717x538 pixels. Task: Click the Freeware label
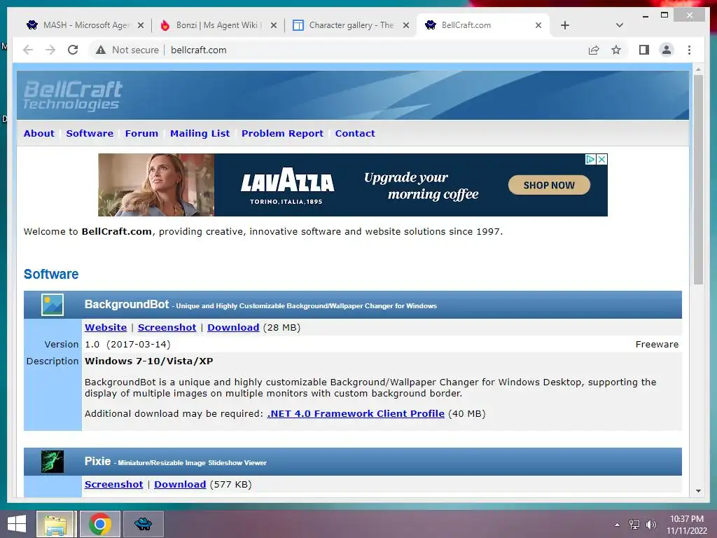657,345
